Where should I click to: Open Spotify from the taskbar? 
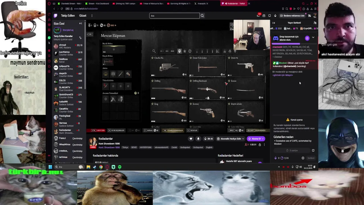click(119, 167)
